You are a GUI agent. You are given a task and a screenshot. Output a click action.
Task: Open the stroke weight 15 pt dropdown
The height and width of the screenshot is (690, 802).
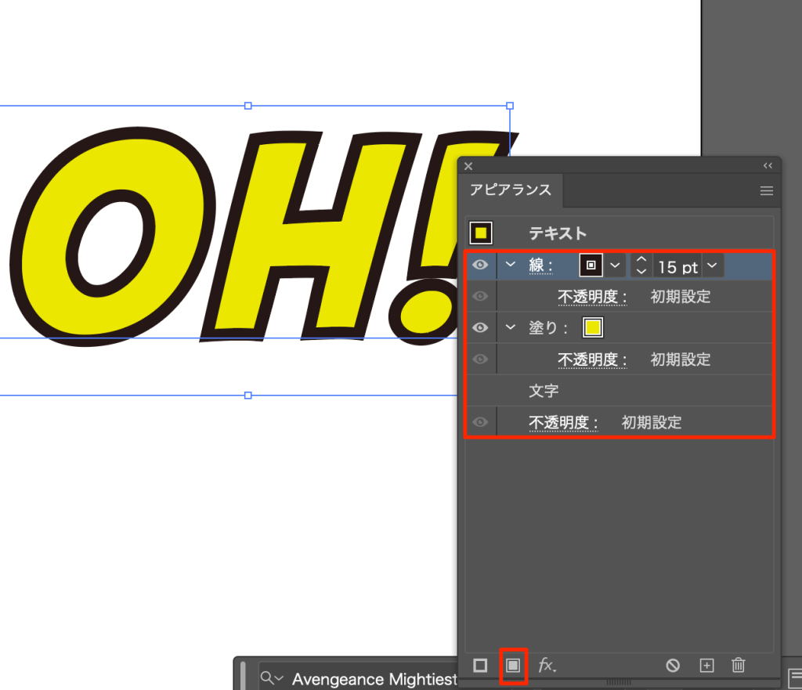(712, 266)
